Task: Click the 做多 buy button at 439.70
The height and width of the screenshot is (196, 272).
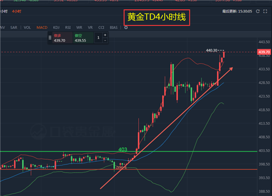Action: point(63,38)
